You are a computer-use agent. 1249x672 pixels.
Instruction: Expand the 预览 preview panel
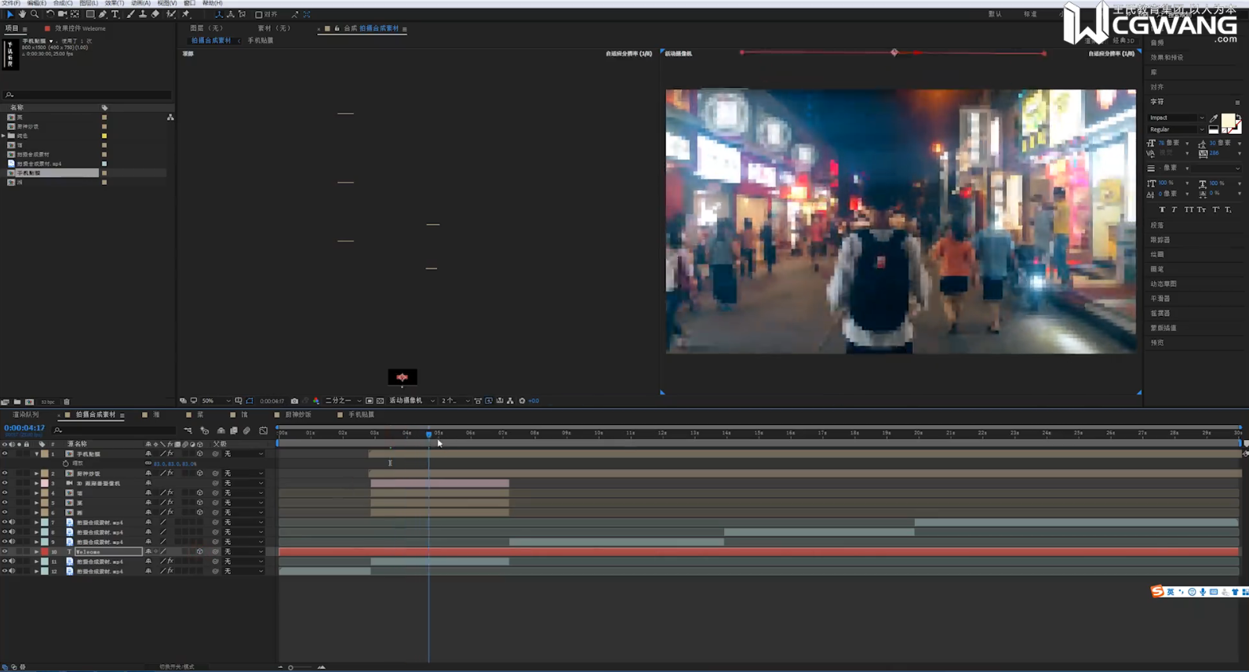1157,343
